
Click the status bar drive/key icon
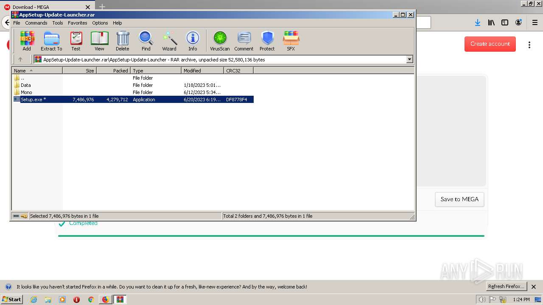[x=20, y=216]
